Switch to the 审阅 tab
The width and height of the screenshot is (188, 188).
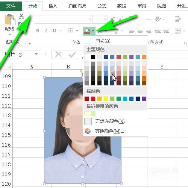pos(142,6)
